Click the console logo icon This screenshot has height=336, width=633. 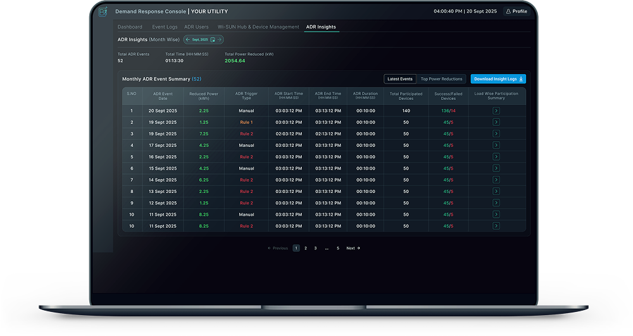(103, 11)
